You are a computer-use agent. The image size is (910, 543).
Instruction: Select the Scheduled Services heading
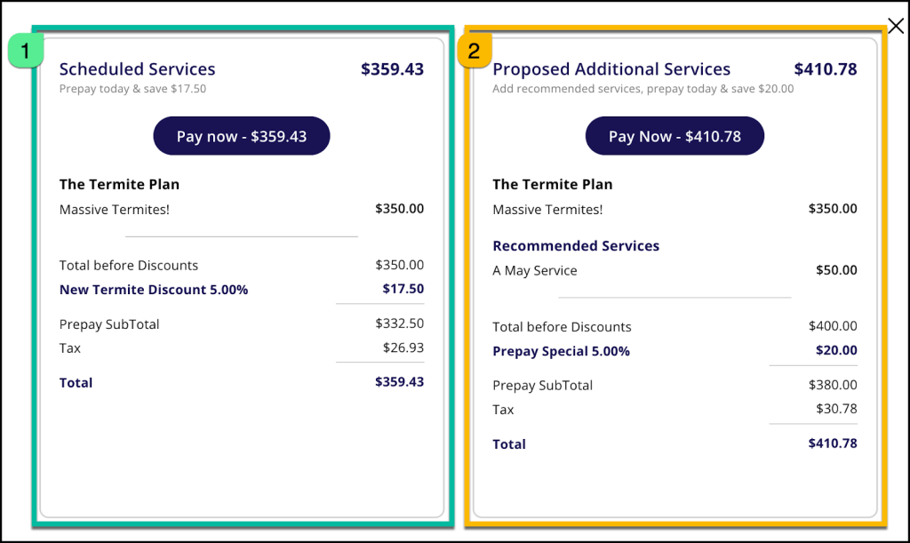pos(137,69)
